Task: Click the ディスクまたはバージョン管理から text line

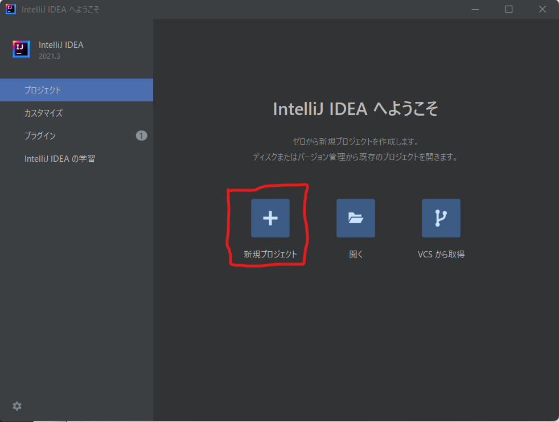Action: coord(355,157)
